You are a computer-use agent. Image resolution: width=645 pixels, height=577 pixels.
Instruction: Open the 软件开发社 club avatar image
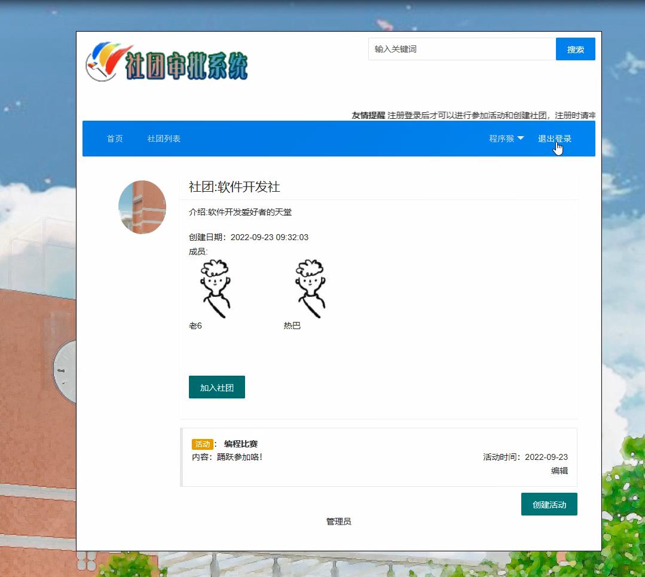[x=142, y=207]
